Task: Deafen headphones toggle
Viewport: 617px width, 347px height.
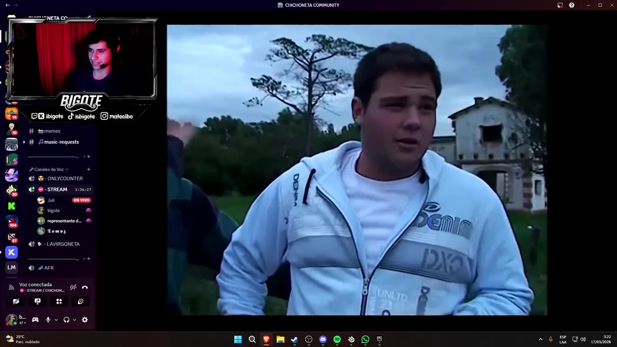Action: [x=67, y=320]
